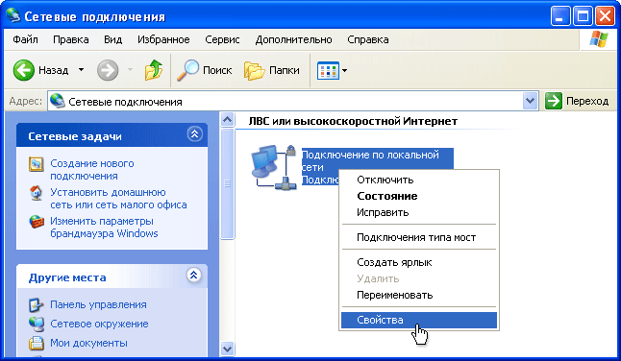Click the sidebar scrollbar up arrow

click(x=227, y=119)
